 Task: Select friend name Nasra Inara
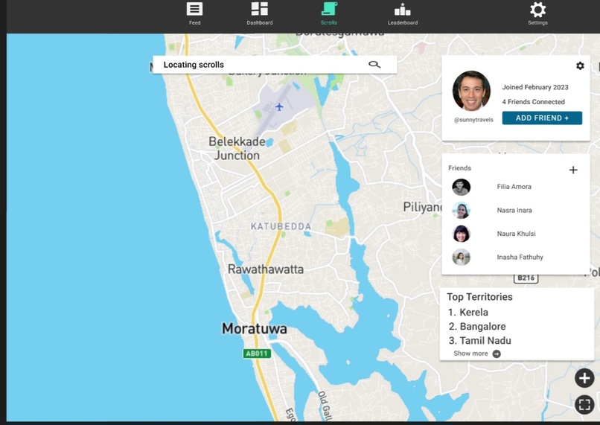[514, 210]
